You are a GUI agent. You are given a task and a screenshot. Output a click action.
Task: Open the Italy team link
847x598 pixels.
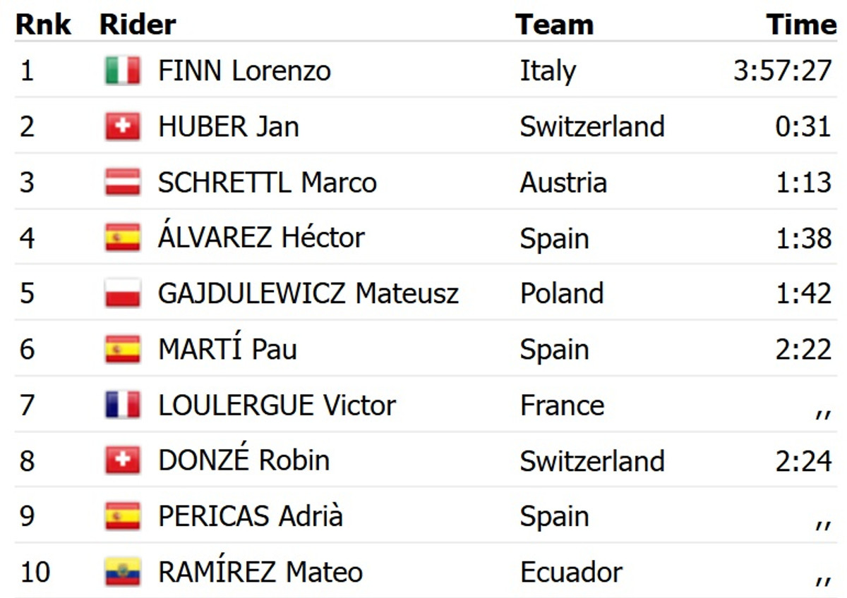pyautogui.click(x=548, y=71)
